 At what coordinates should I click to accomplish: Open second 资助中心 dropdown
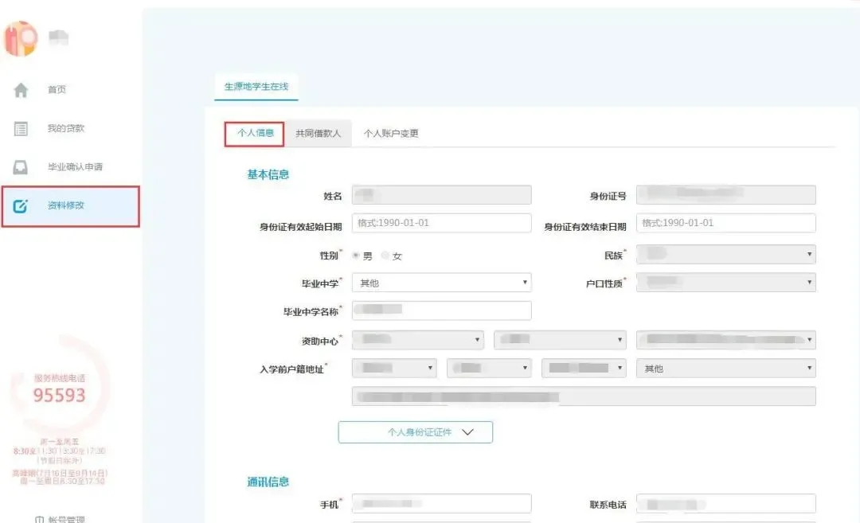(x=560, y=340)
